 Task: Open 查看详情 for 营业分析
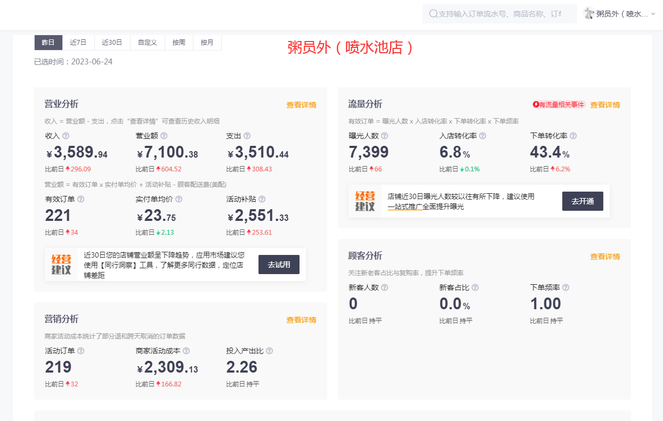pos(301,105)
